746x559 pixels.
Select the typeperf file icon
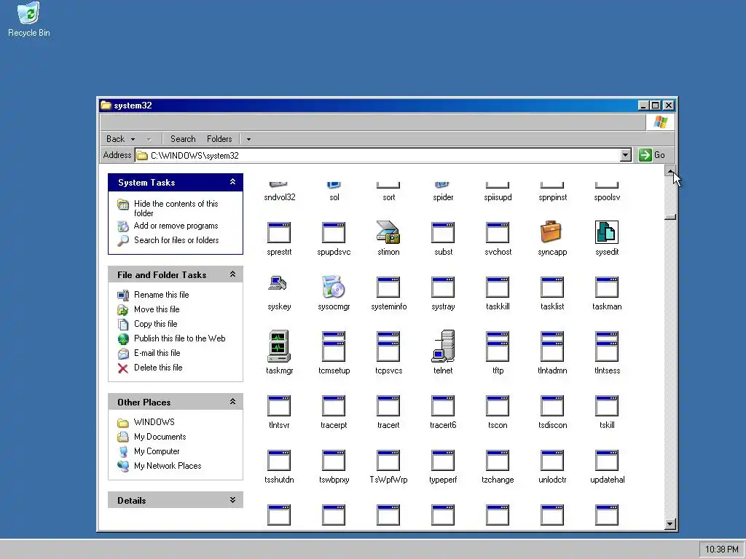tap(443, 461)
